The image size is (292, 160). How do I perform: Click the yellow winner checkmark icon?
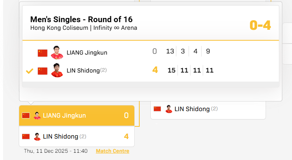(29, 71)
